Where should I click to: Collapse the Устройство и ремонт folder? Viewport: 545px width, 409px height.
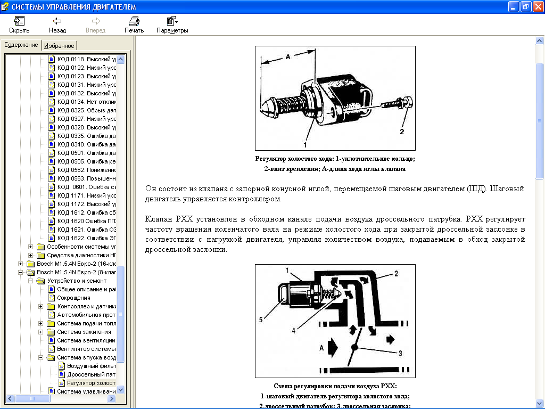click(x=30, y=281)
